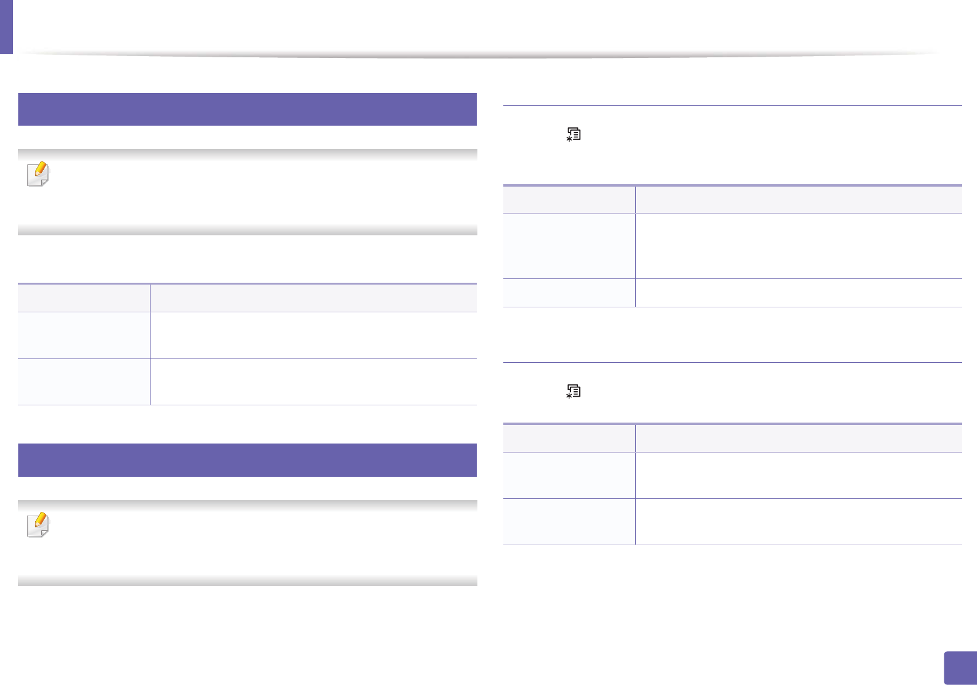Select lower-right table's last row, right cell

tap(799, 522)
